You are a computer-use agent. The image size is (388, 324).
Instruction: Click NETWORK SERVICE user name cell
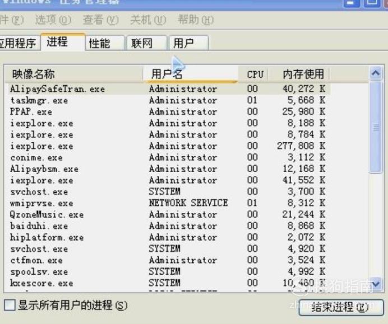tap(188, 203)
